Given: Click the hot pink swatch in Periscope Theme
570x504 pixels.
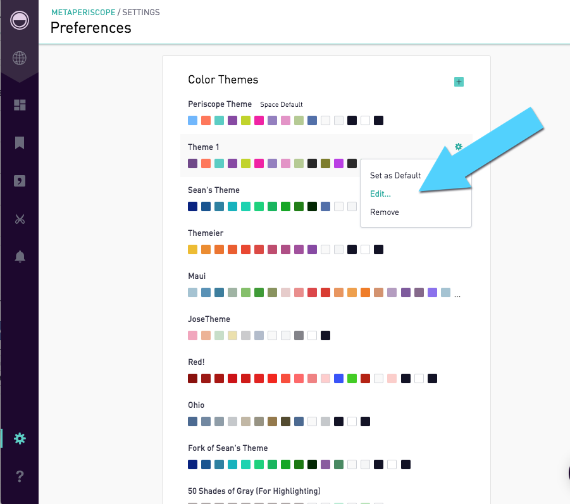Looking at the screenshot, I should [x=259, y=121].
